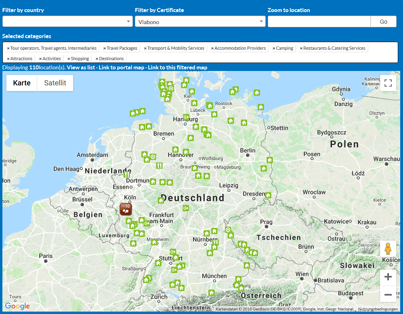Follow the Link to portal map
The image size is (403, 314).
pos(121,67)
